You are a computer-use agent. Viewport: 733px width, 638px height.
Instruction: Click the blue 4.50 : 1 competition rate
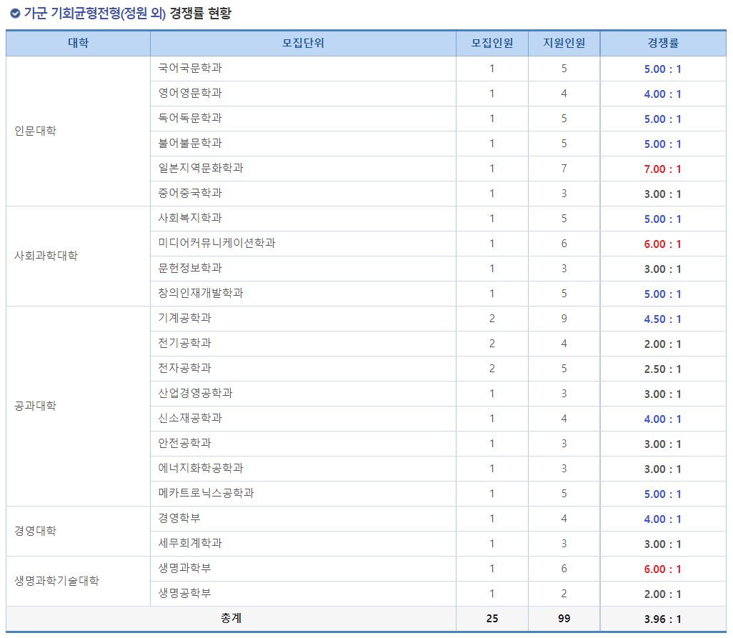point(662,318)
